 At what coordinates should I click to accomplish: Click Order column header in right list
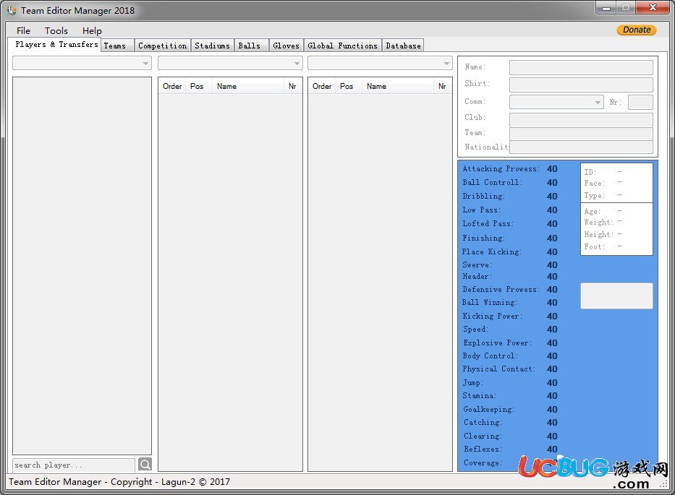pyautogui.click(x=321, y=86)
